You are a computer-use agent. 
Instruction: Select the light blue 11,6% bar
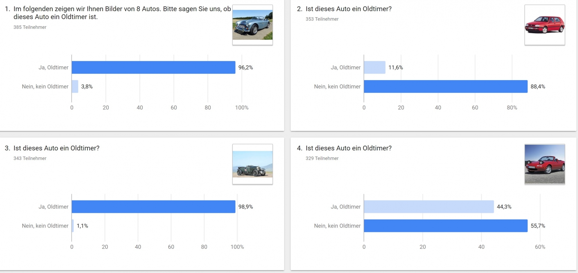(374, 67)
